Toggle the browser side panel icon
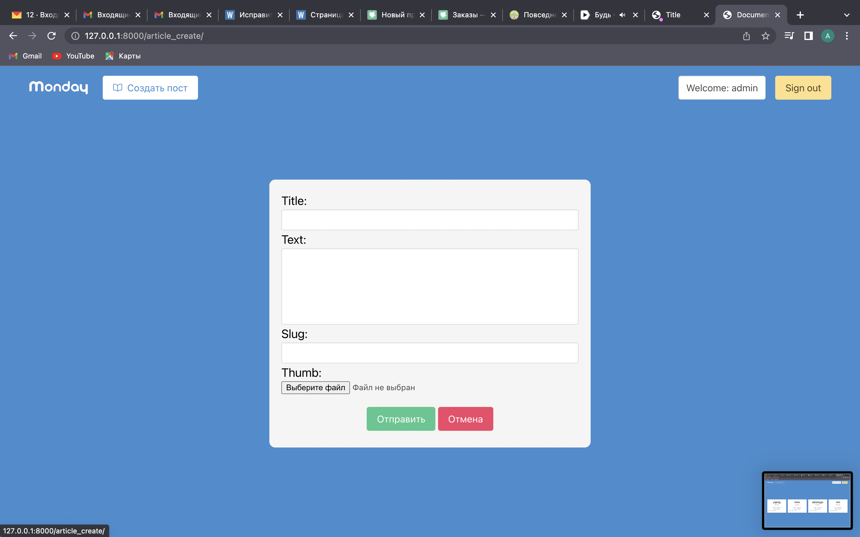860x537 pixels. 808,36
